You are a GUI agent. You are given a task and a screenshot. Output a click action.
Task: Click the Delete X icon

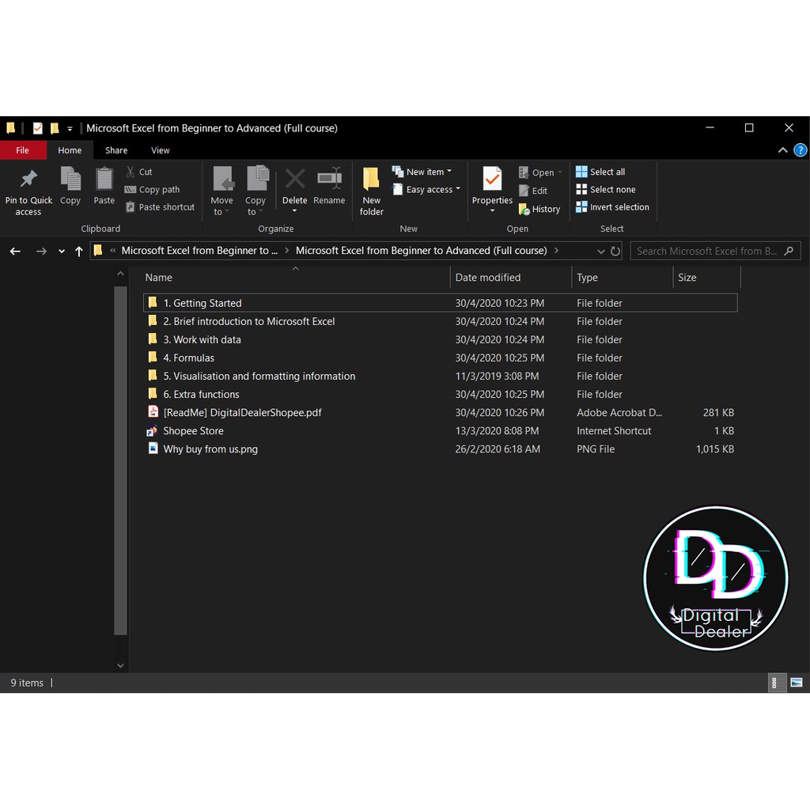(295, 180)
